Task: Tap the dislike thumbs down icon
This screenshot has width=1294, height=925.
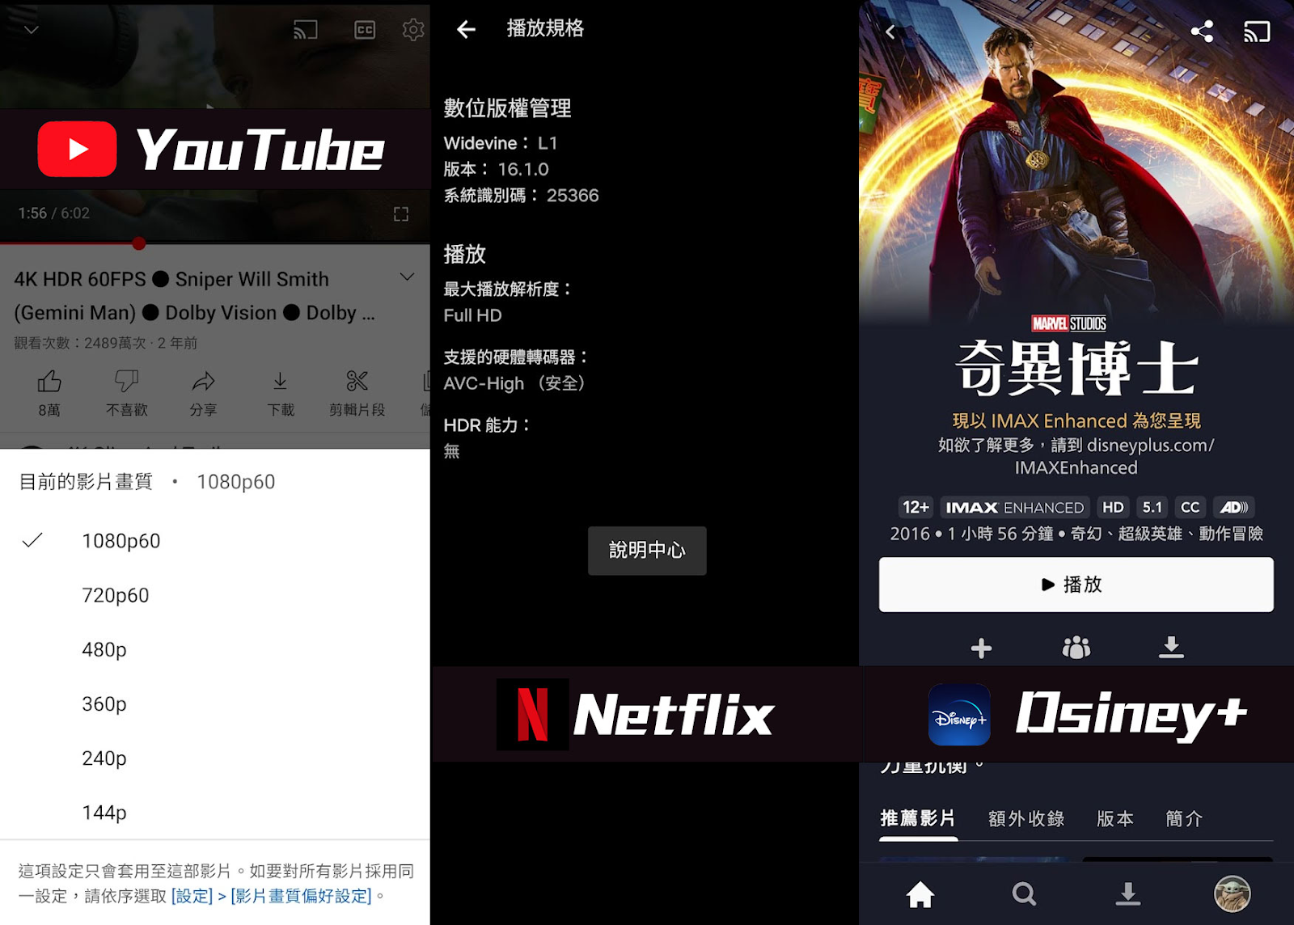Action: [126, 381]
